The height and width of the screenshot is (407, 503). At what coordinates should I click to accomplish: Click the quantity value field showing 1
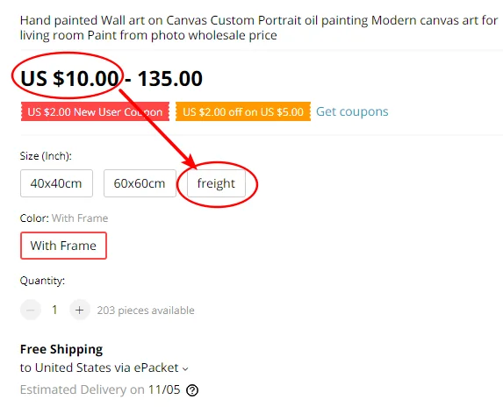click(x=54, y=310)
